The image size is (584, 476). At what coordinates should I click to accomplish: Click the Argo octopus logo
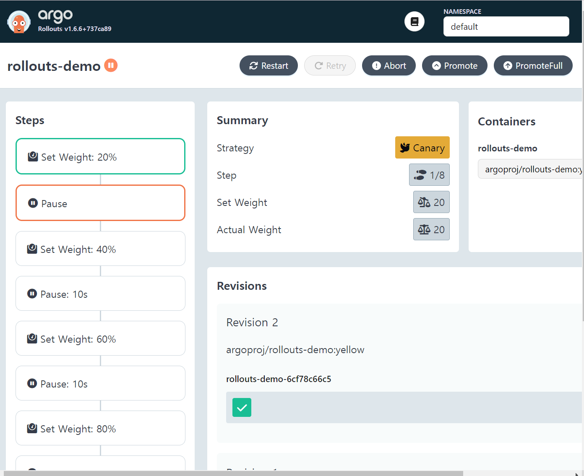tap(19, 22)
